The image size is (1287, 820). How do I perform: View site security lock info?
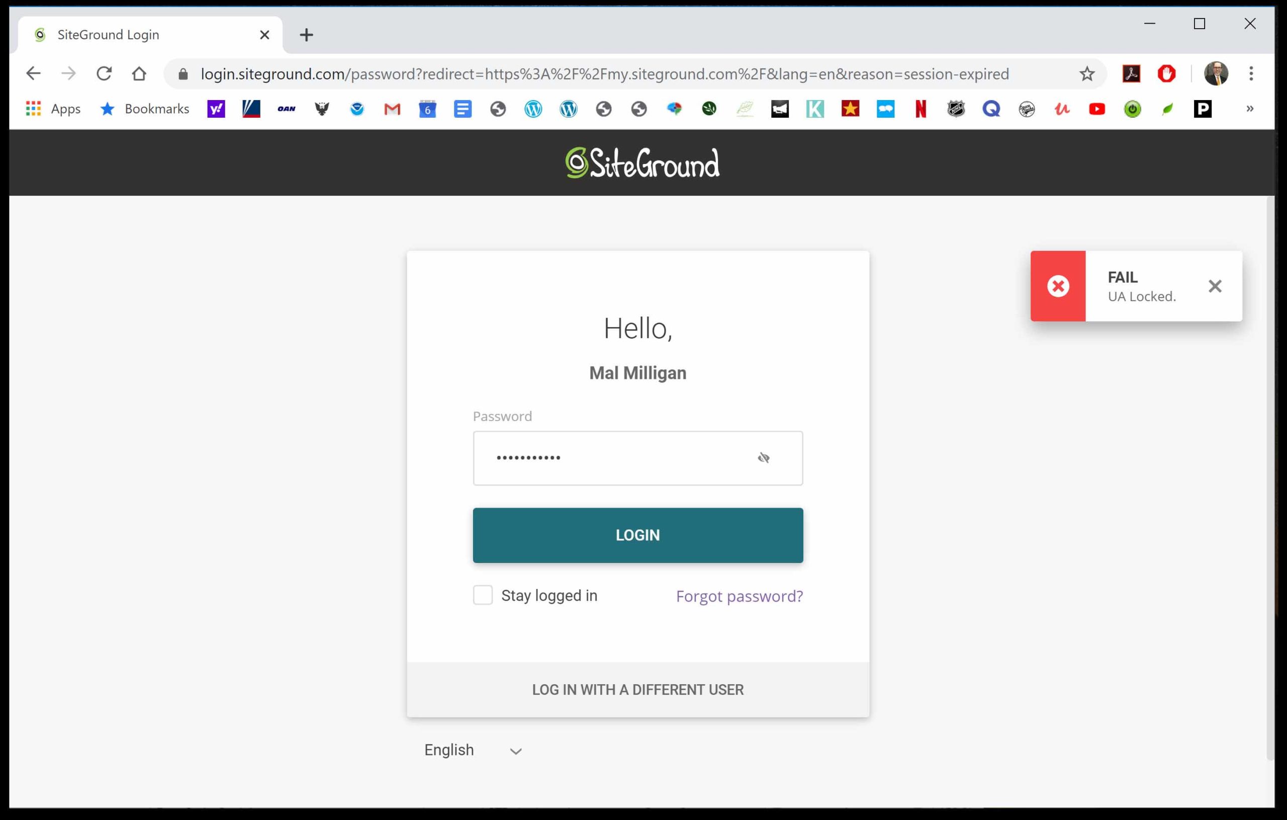183,74
